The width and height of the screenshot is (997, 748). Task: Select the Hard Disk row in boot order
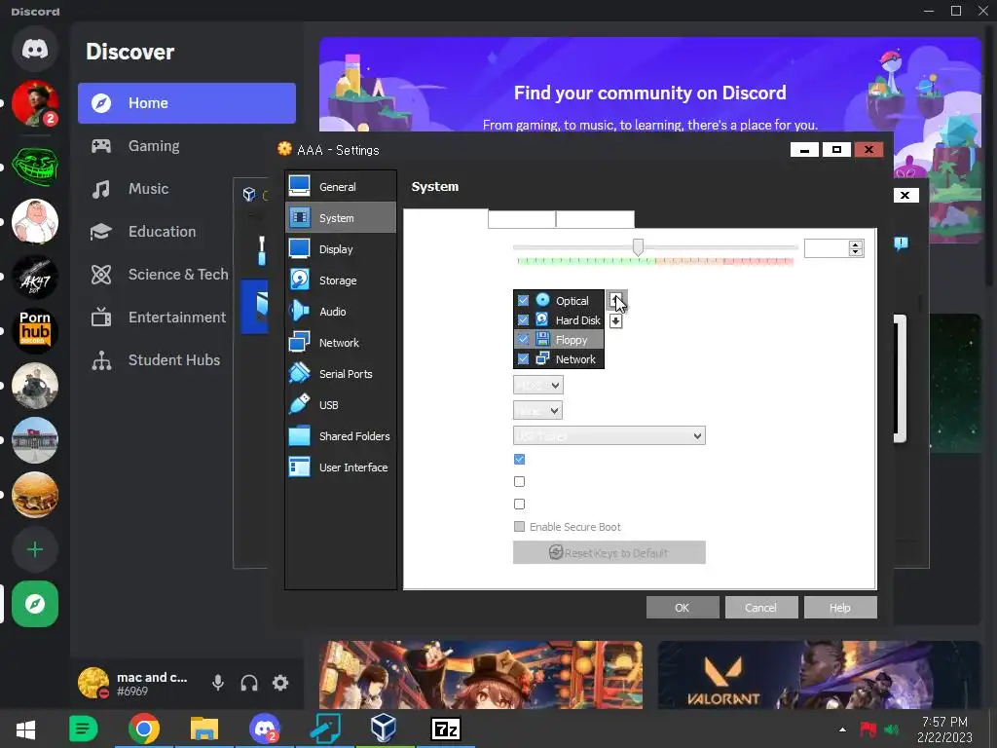[x=558, y=319]
